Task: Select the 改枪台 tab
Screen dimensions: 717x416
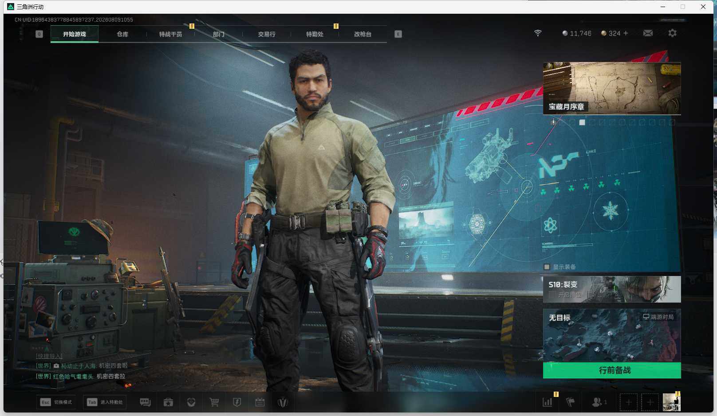Action: point(362,34)
